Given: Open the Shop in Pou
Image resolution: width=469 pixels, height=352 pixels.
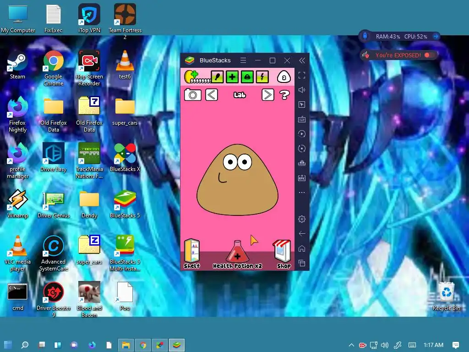Looking at the screenshot, I should click(283, 254).
